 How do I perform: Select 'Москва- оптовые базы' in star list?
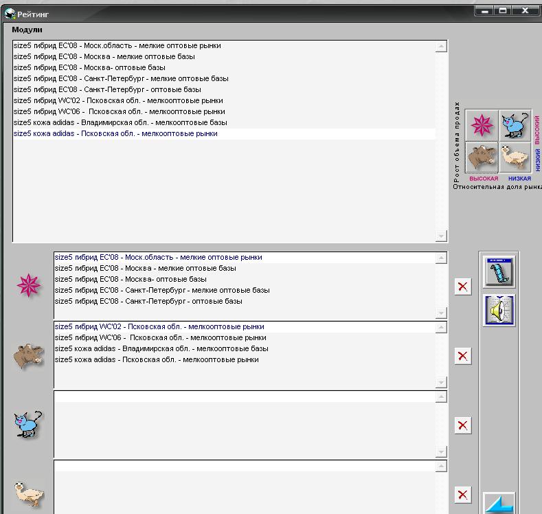coord(245,279)
